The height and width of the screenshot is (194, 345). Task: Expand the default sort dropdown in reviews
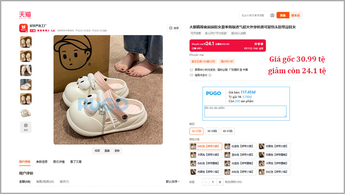point(173,181)
